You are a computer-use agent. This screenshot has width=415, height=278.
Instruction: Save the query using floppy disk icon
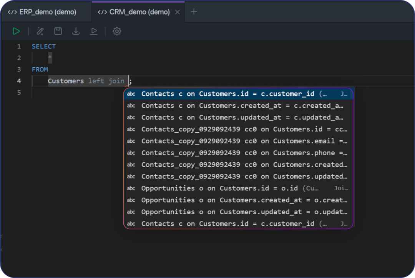58,31
